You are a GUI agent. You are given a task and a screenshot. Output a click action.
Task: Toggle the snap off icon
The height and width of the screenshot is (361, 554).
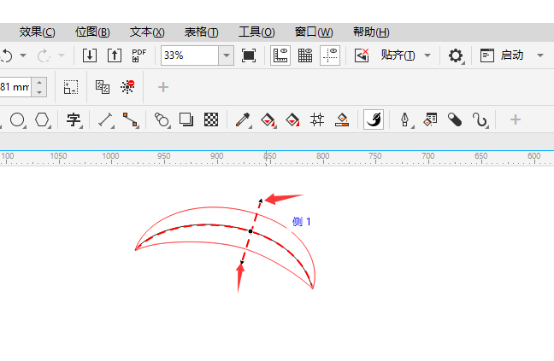tap(362, 55)
